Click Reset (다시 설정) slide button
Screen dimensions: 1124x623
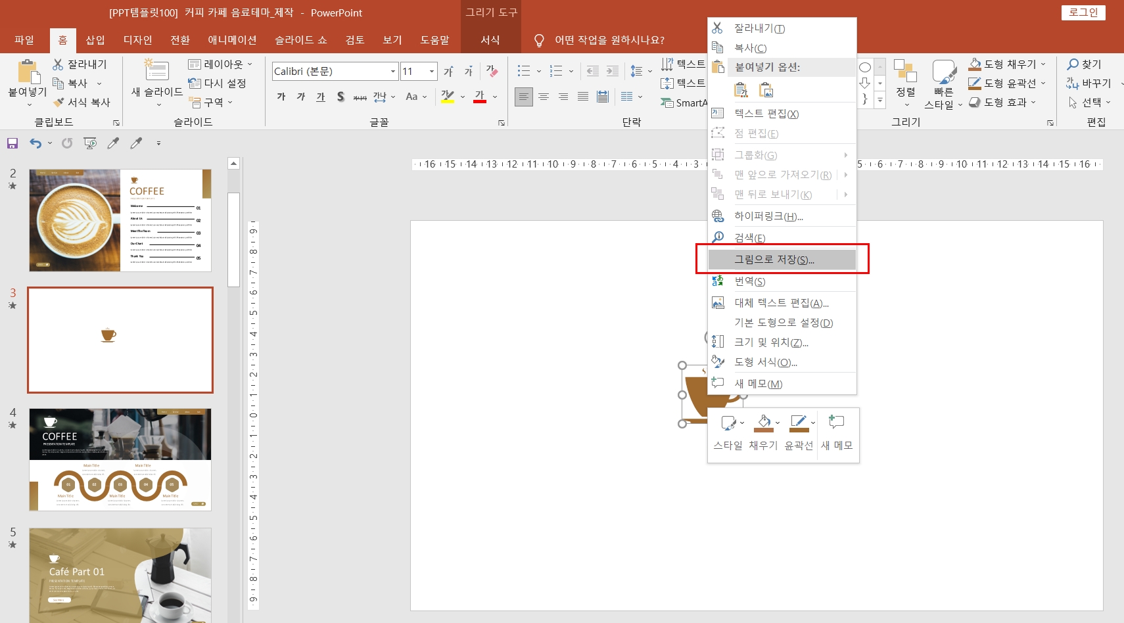click(x=218, y=83)
